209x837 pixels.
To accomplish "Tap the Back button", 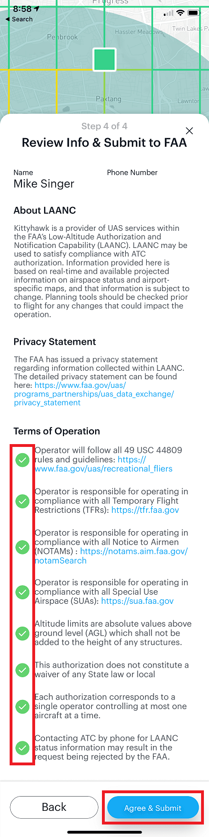I will [54, 807].
